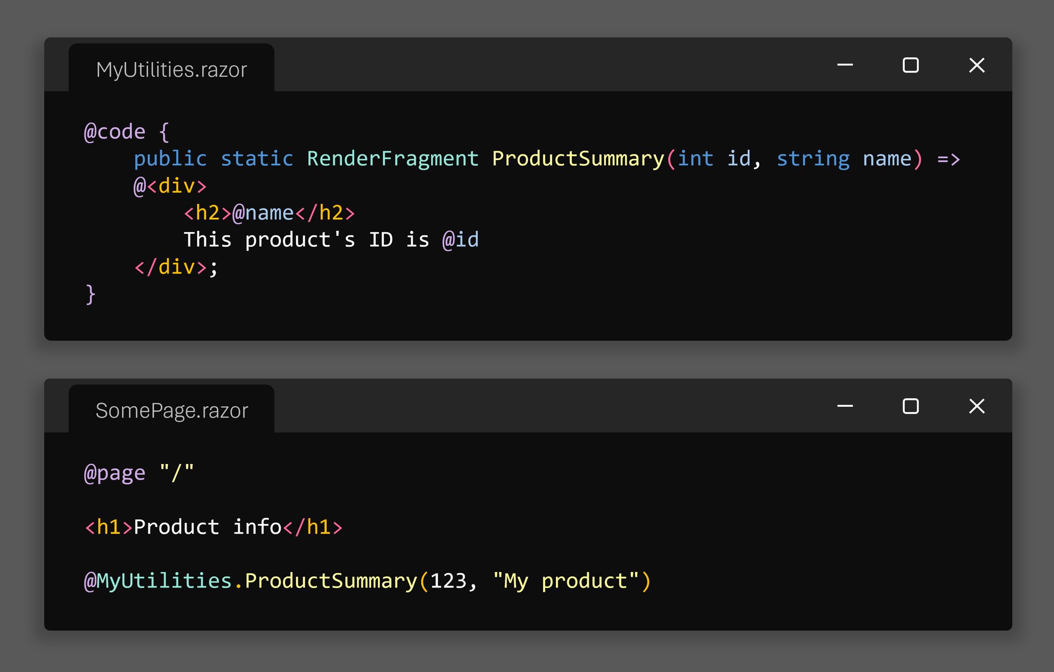
Task: Close the SomePage.razor window
Action: click(976, 406)
